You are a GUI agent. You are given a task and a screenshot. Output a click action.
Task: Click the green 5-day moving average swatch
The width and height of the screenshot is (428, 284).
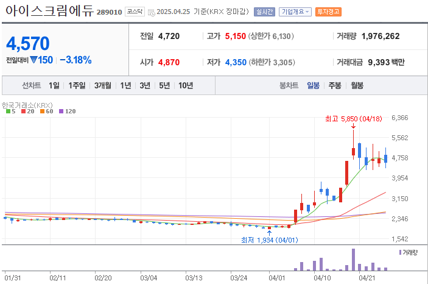pyautogui.click(x=8, y=112)
